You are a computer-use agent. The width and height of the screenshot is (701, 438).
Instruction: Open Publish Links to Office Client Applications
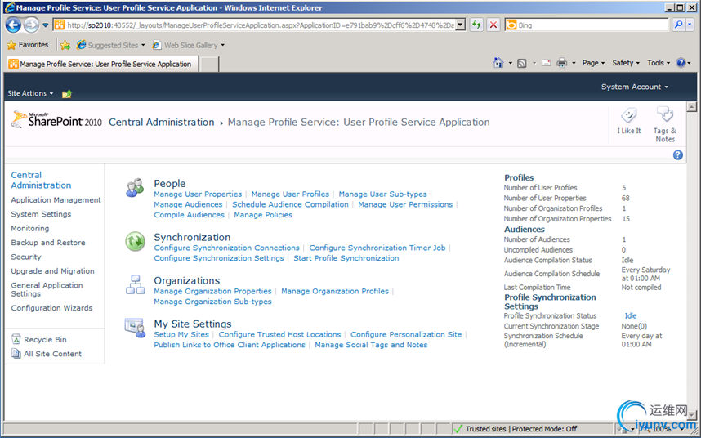pyautogui.click(x=230, y=345)
